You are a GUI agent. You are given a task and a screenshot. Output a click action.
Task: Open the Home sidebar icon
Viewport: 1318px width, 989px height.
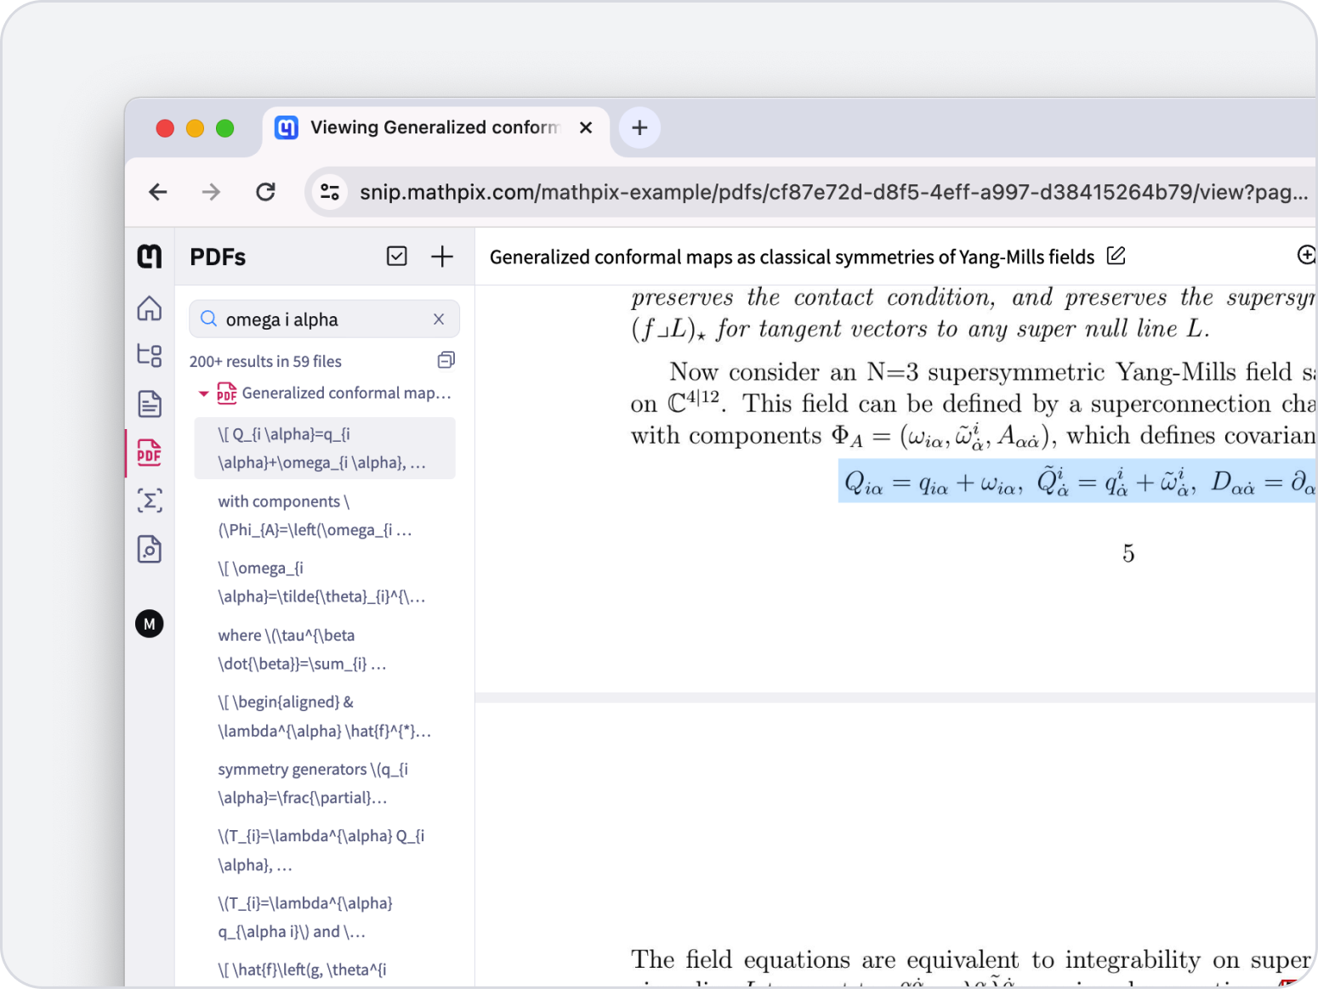[150, 308]
